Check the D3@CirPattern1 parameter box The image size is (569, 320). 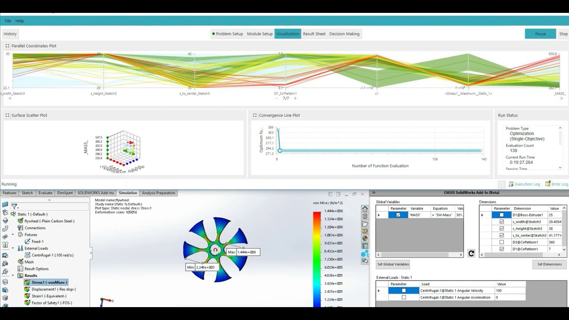pyautogui.click(x=502, y=242)
